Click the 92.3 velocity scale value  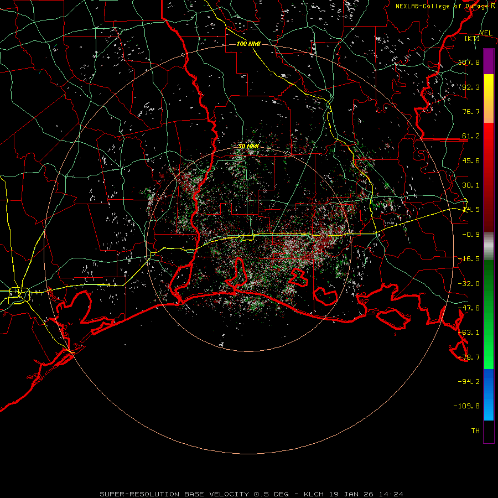click(x=471, y=87)
